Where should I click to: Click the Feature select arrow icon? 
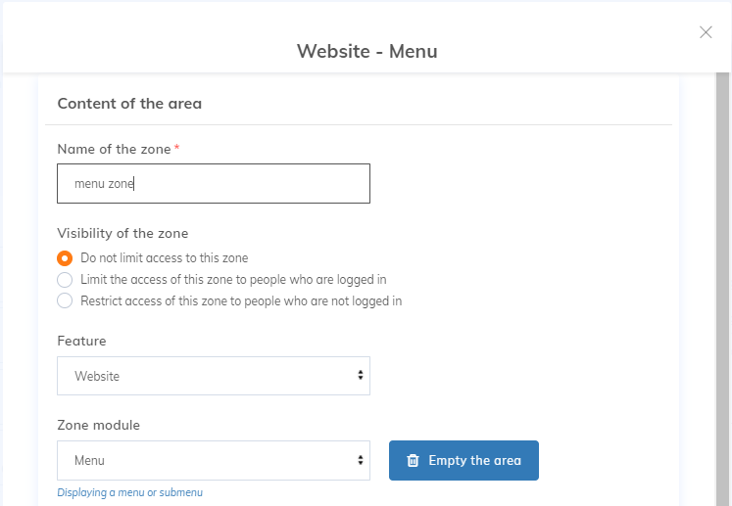pyautogui.click(x=361, y=376)
